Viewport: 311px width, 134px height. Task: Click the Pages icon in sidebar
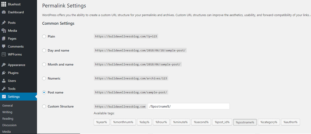tap(4, 38)
